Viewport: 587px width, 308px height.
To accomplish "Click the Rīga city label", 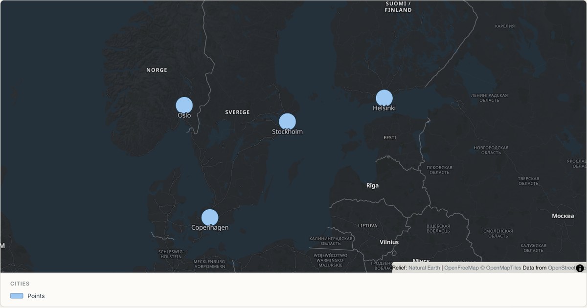I will click(373, 186).
